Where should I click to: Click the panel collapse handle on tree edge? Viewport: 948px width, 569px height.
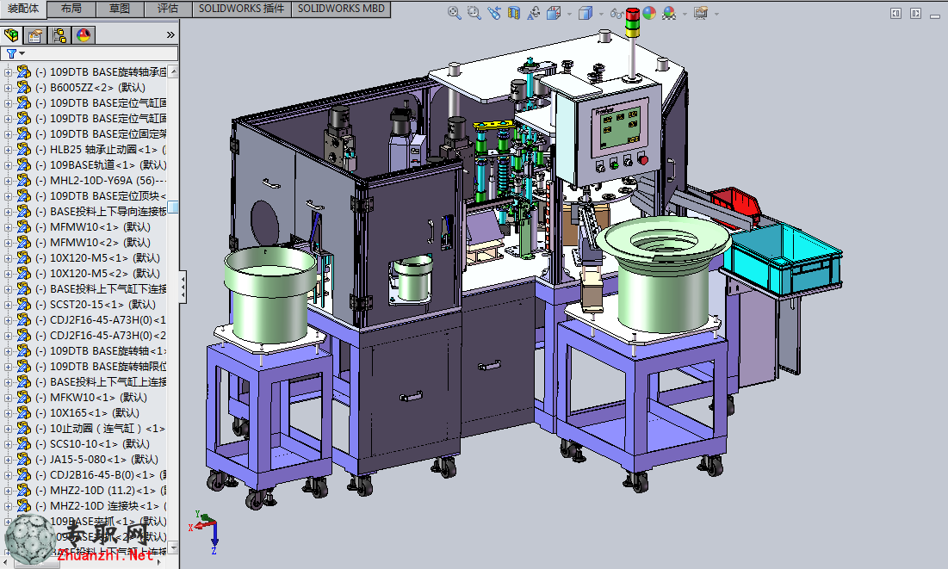click(183, 286)
